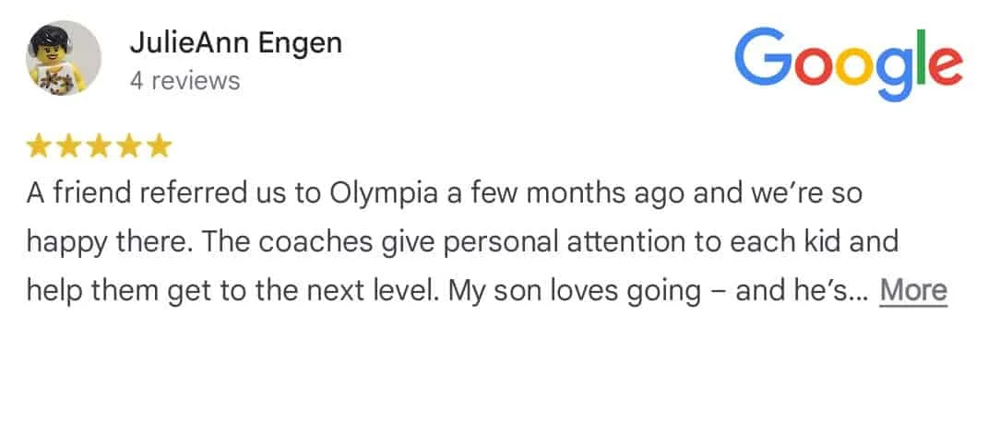Expand the review with the More link
This screenshot has width=988, height=431.
point(913,291)
